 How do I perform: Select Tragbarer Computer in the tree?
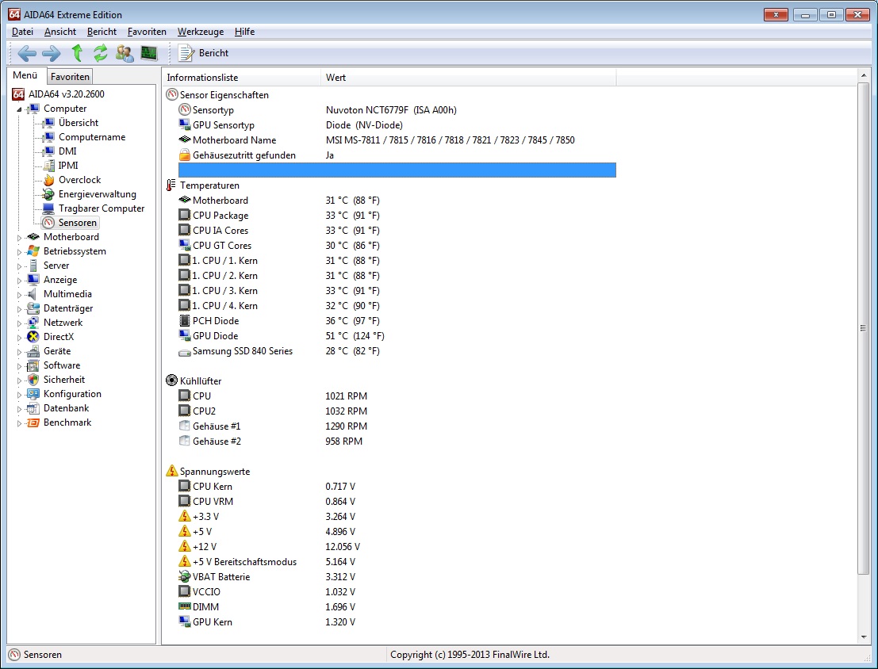(x=102, y=208)
